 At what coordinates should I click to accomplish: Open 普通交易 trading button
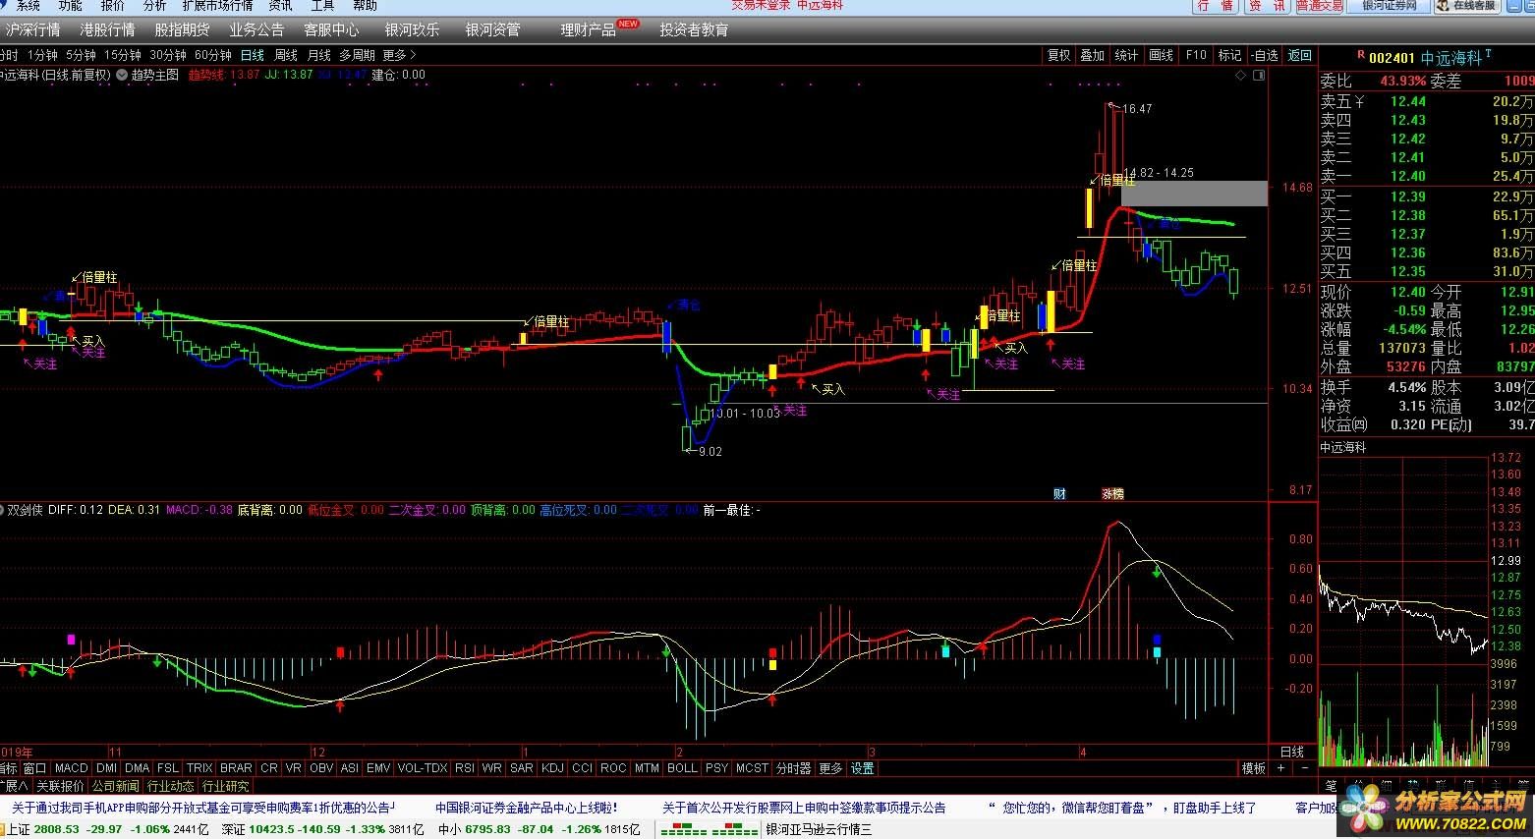tap(1320, 6)
